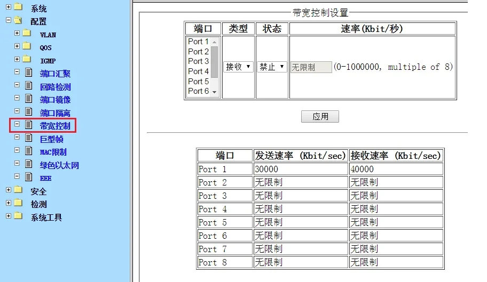Click the port list scrollbar thumb

pyautogui.click(x=214, y=62)
